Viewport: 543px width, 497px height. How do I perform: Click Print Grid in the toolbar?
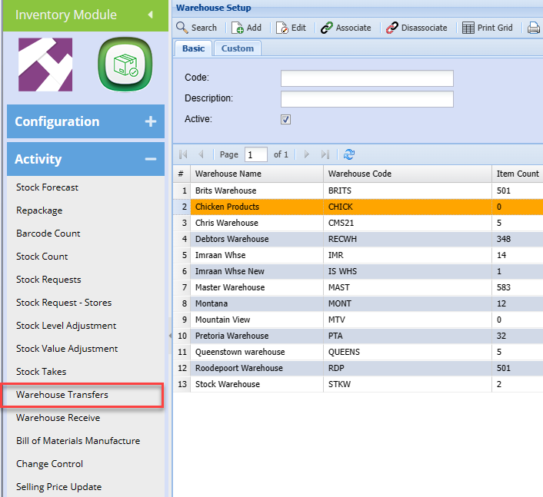[488, 28]
